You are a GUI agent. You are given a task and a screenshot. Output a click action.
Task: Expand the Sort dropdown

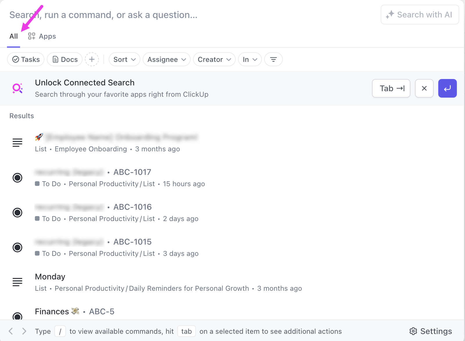click(124, 59)
